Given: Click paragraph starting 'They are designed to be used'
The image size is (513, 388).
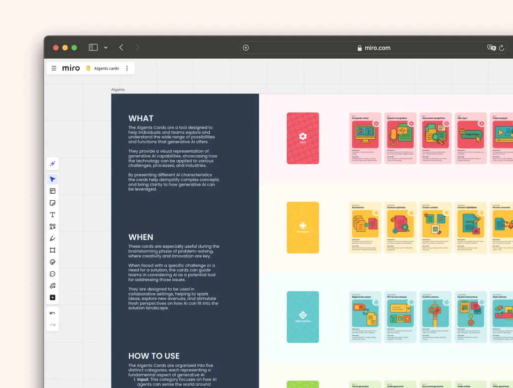Looking at the screenshot, I should click(173, 298).
